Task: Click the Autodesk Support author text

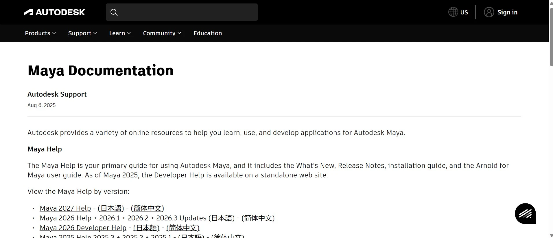Action: pos(57,94)
